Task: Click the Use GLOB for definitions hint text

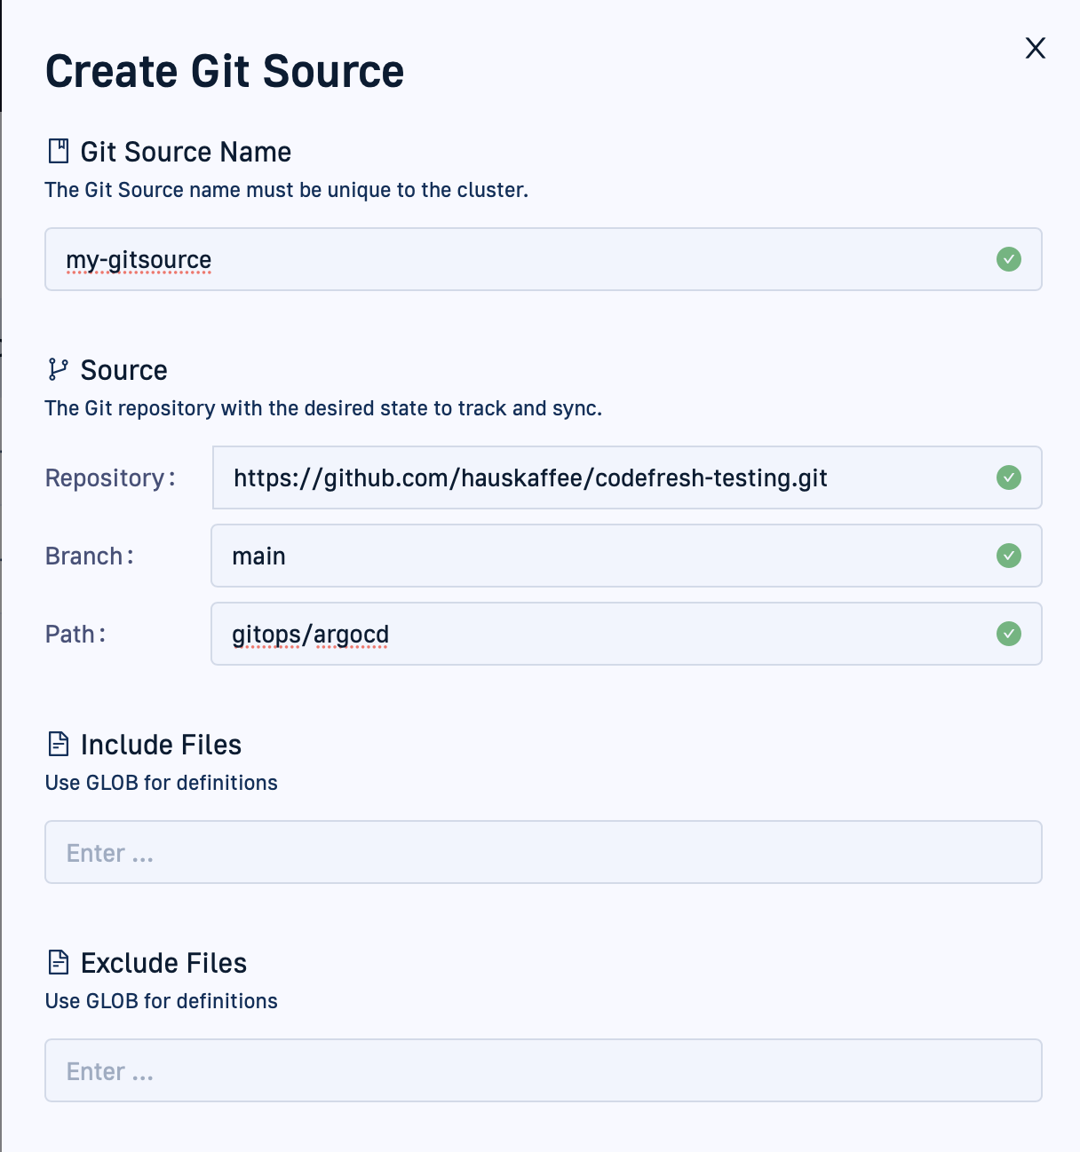Action: coord(161,782)
